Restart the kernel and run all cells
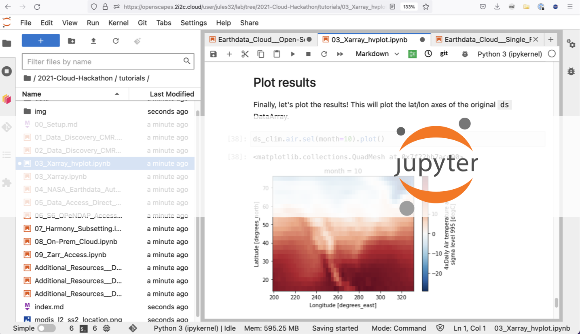This screenshot has height=334, width=580. (x=340, y=53)
